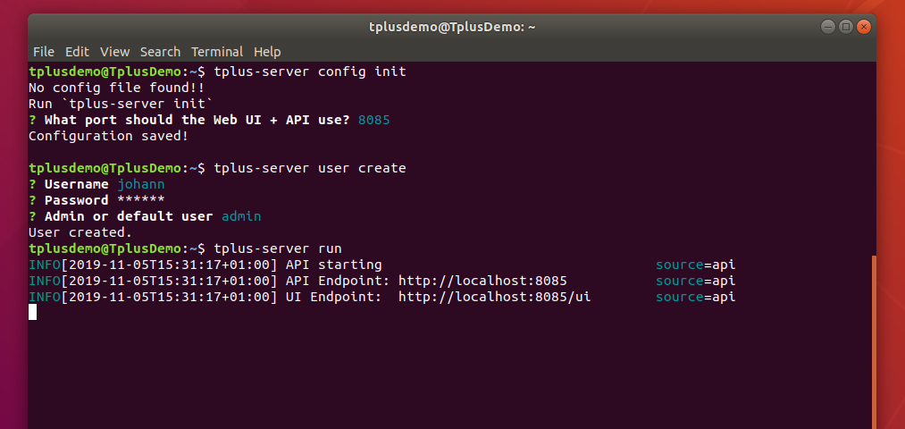905x429 pixels.
Task: Click the orange terminal scrollbar thumb
Action: (x=874, y=341)
